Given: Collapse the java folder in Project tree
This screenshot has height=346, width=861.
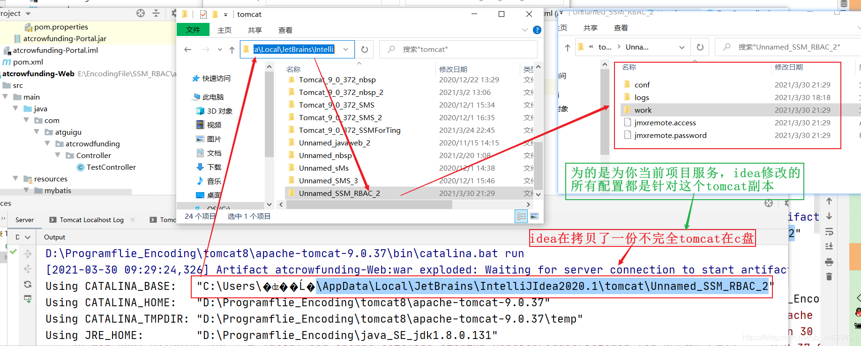Looking at the screenshot, I should pos(15,108).
